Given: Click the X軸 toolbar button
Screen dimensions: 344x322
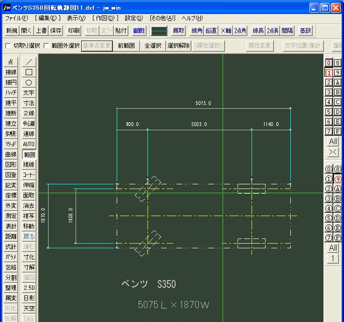Looking at the screenshot, I should coord(226,31).
